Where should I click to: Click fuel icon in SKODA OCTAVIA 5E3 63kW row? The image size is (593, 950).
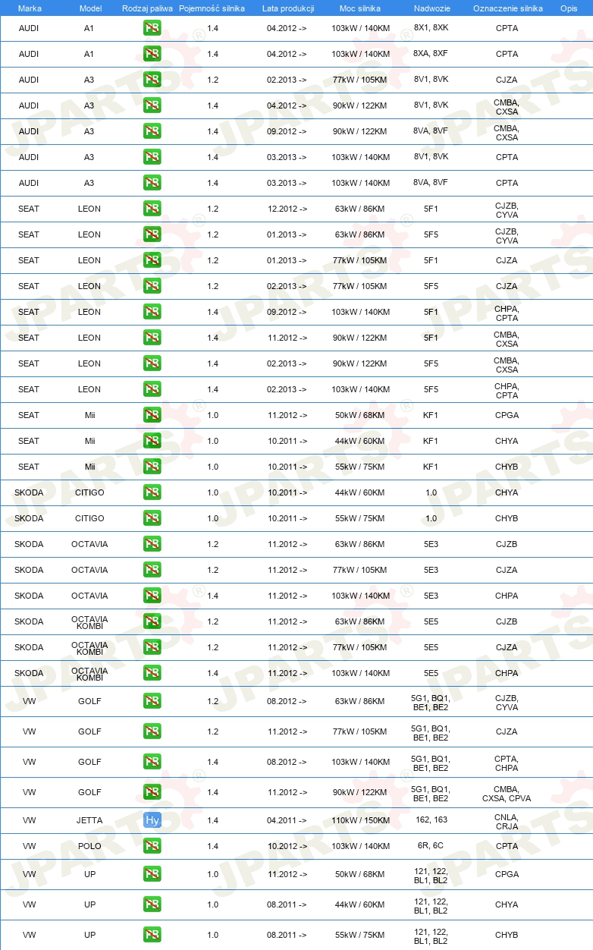(x=152, y=544)
